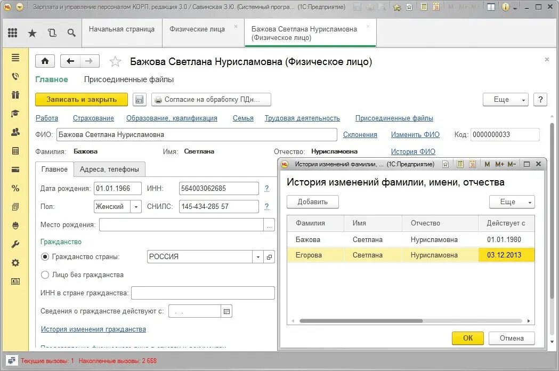Add this person to favorites star

[x=115, y=62]
